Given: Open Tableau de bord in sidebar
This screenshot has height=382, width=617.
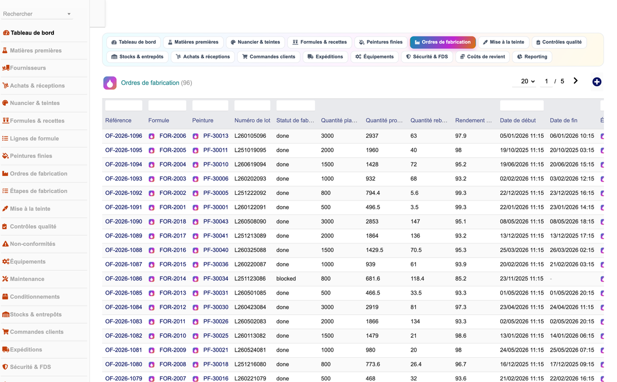Looking at the screenshot, I should pyautogui.click(x=32, y=33).
